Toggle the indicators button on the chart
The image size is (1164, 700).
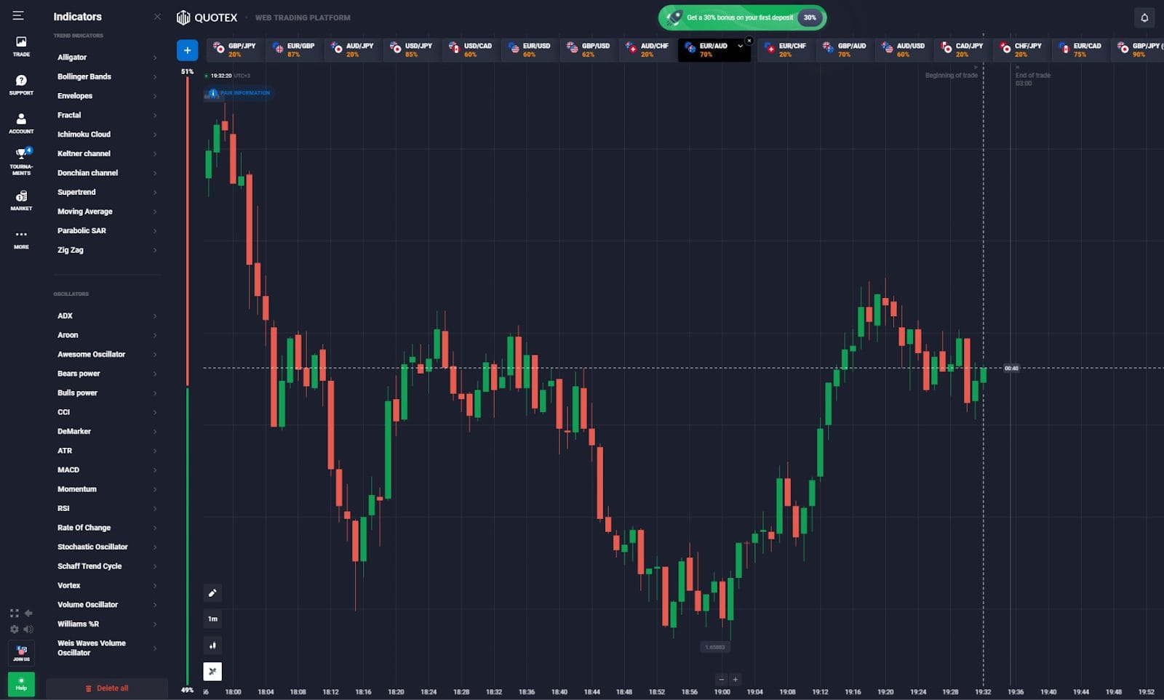(212, 672)
